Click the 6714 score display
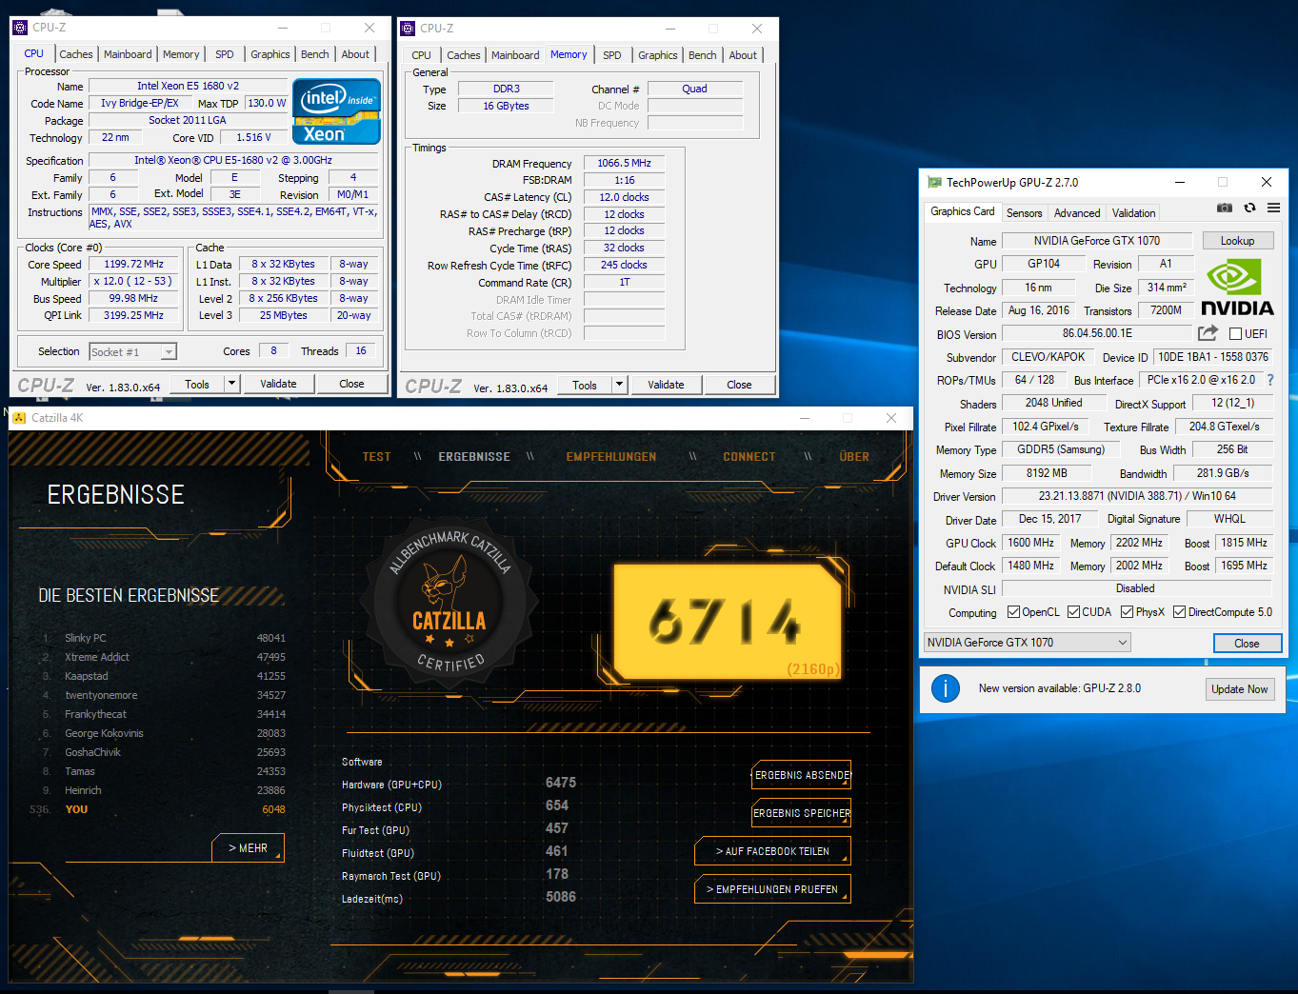Screen dimensions: 1298x994 [x=728, y=621]
